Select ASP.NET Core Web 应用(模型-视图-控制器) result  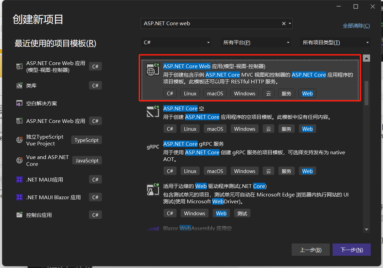(x=250, y=80)
